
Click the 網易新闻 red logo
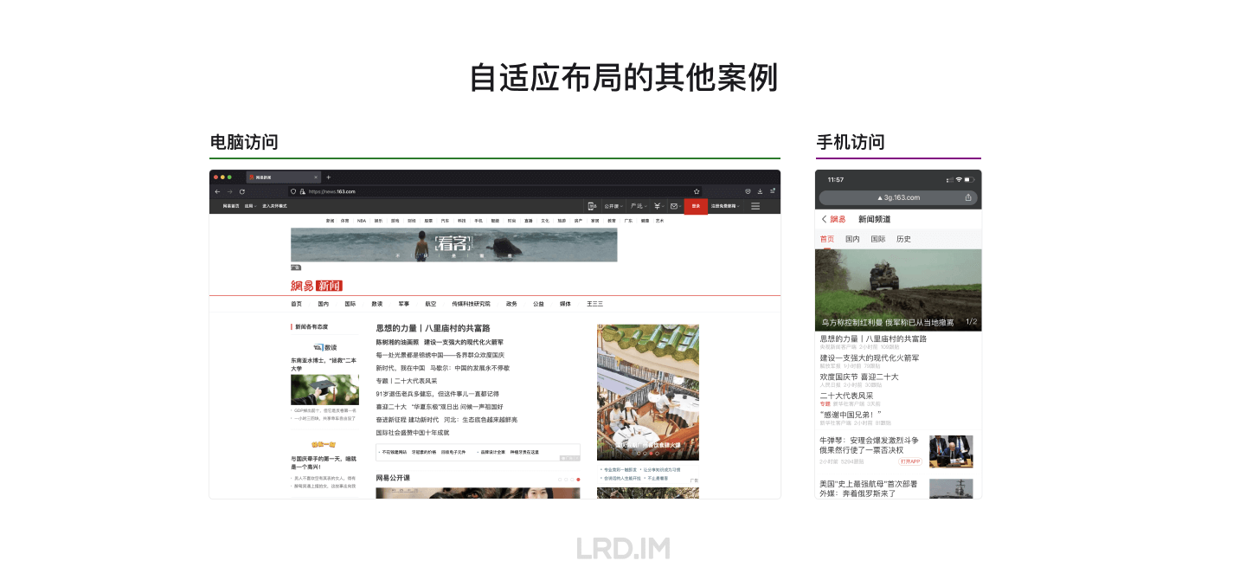[317, 286]
